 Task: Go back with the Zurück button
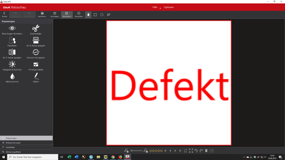[4, 15]
